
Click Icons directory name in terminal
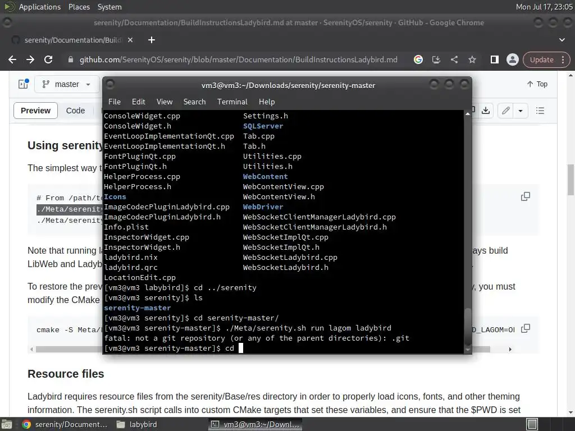coord(115,196)
